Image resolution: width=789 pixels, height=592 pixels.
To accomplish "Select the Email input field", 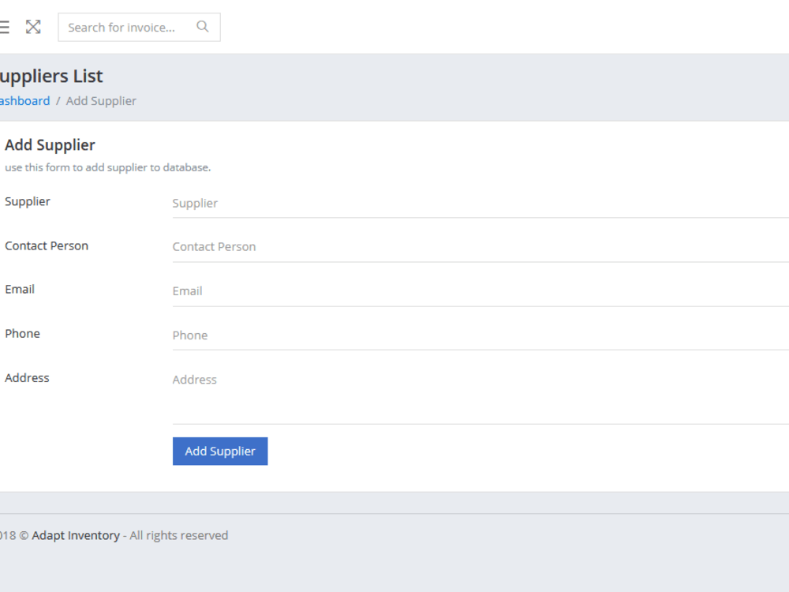I will [x=481, y=291].
